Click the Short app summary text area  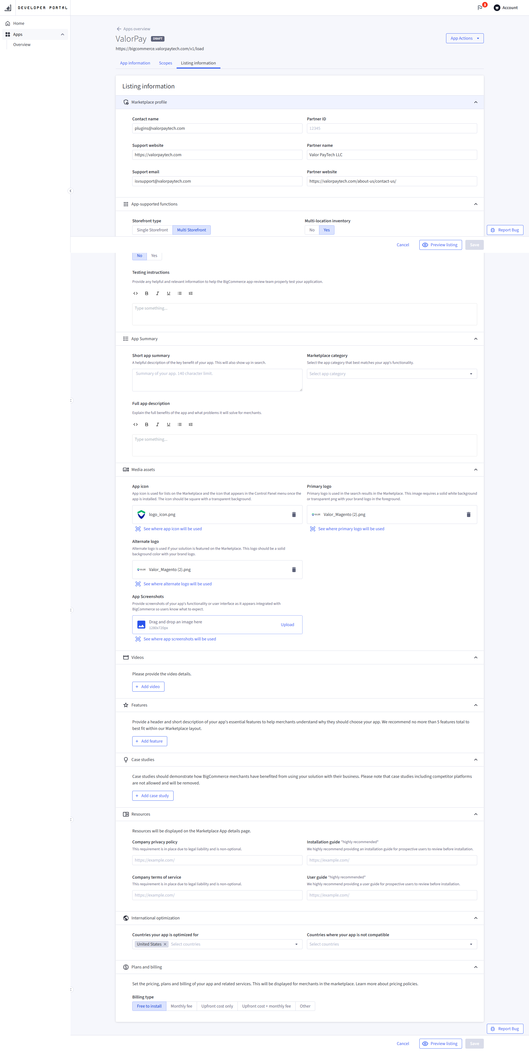tap(217, 380)
